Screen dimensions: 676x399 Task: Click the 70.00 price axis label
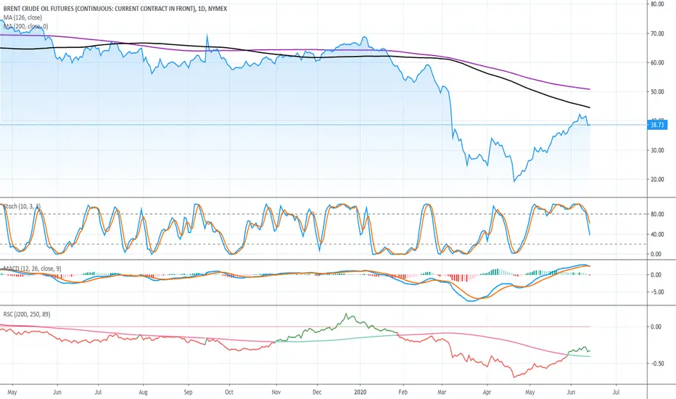coord(657,33)
